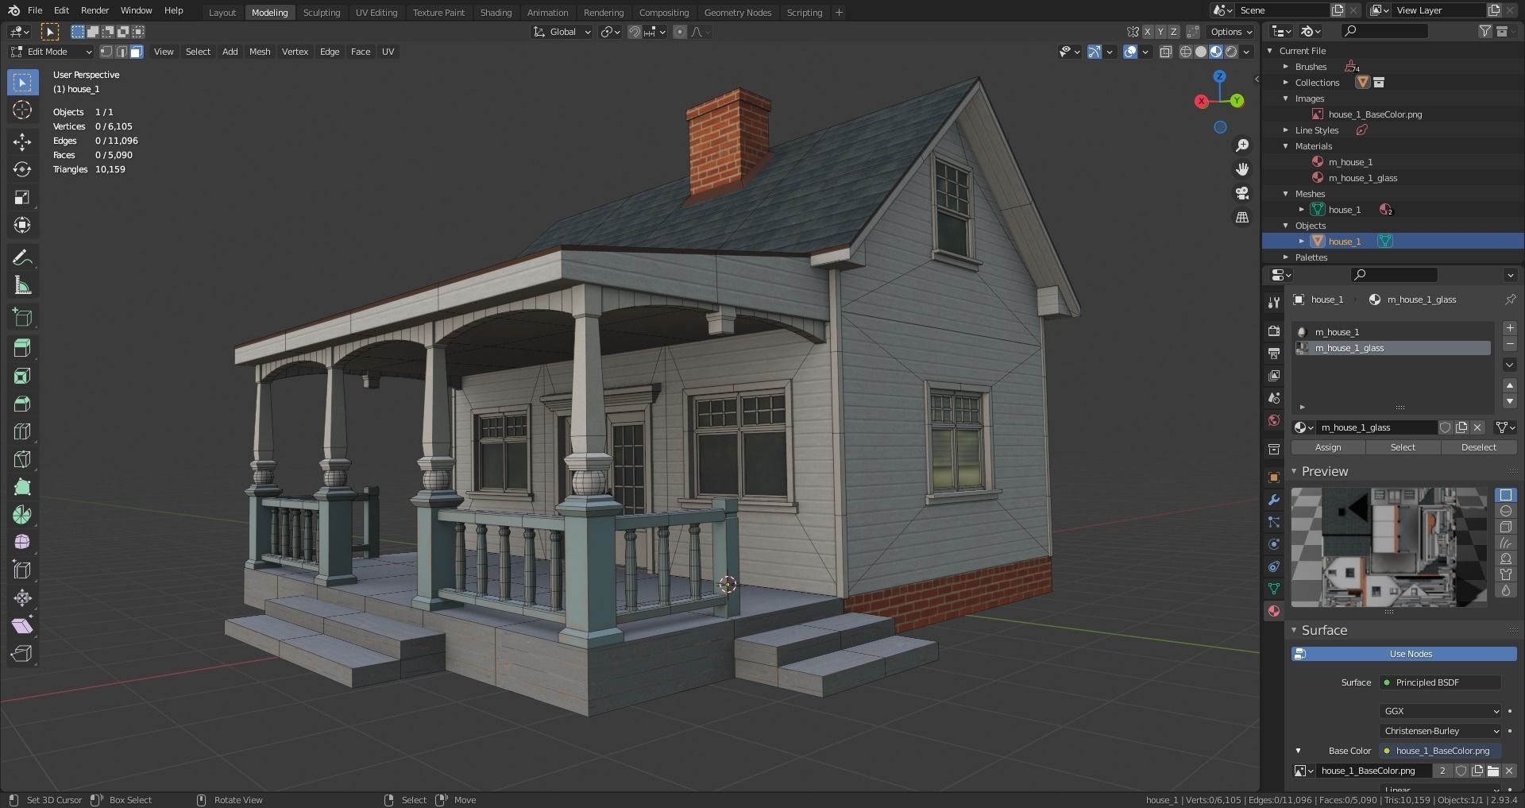This screenshot has height=808, width=1525.
Task: Select the Edge Slide tool
Action: 22,570
